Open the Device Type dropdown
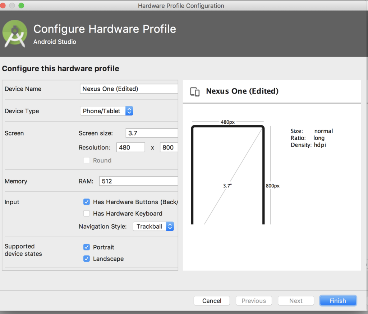The height and width of the screenshot is (314, 368). click(106, 111)
